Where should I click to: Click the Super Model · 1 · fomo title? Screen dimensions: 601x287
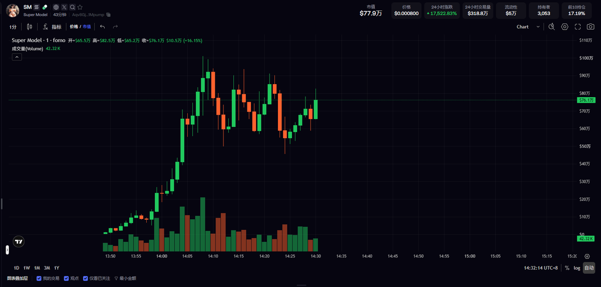pos(38,40)
